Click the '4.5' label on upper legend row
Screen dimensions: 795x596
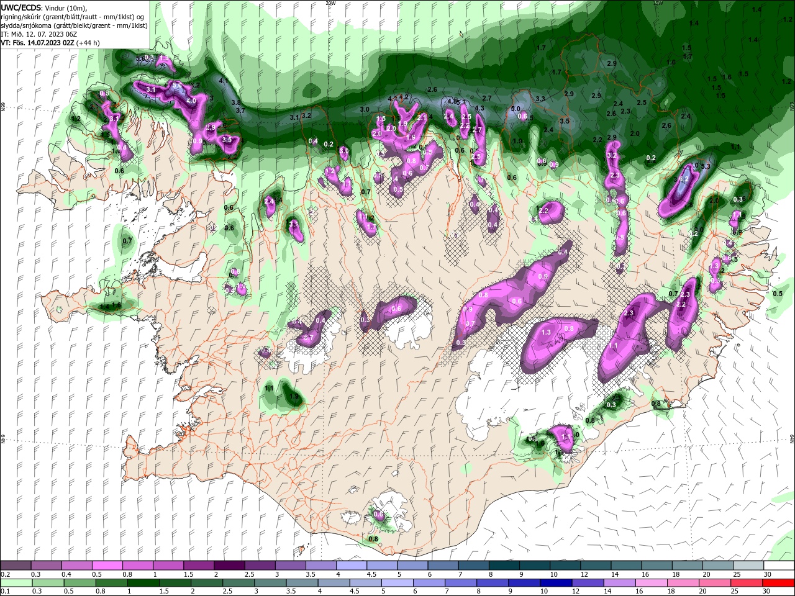pos(371,574)
